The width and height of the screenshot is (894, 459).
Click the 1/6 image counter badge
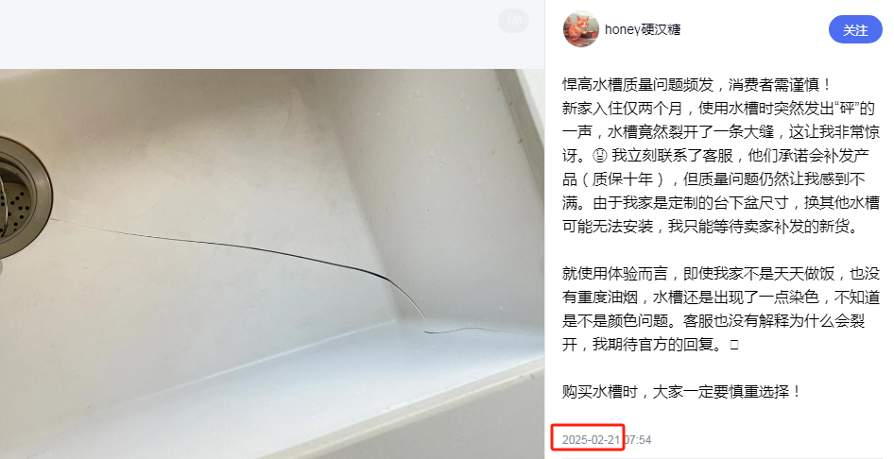click(514, 21)
